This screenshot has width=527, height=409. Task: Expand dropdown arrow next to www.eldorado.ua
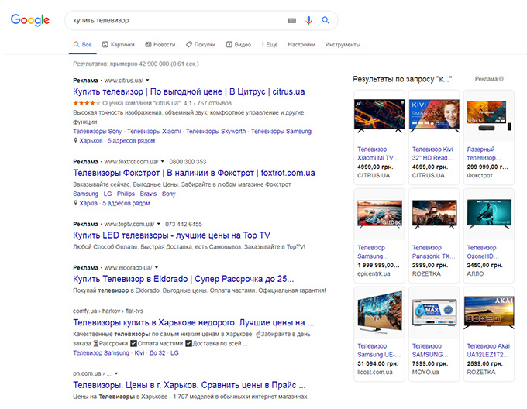coord(157,267)
